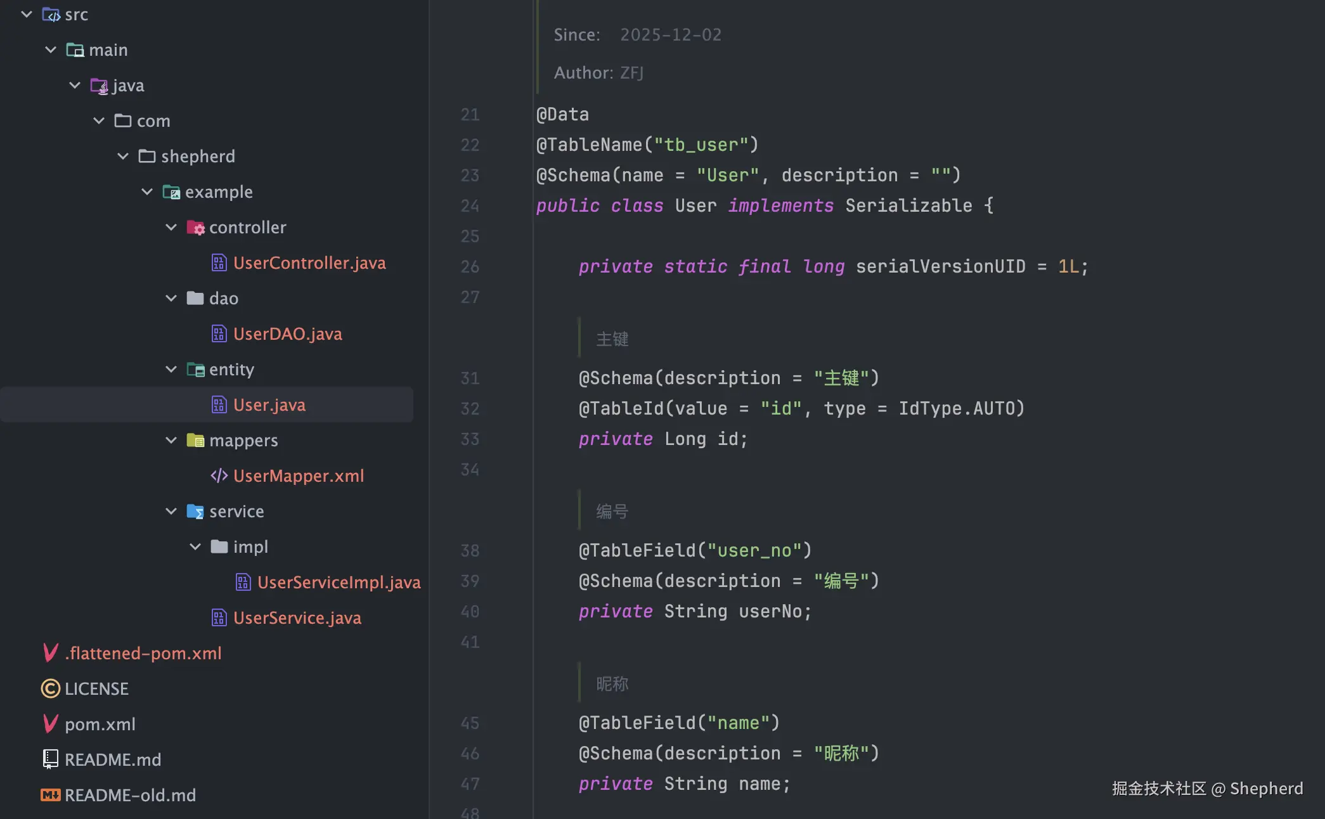Click the Maven icon beside pom.xml
Image resolution: width=1325 pixels, height=819 pixels.
(50, 724)
